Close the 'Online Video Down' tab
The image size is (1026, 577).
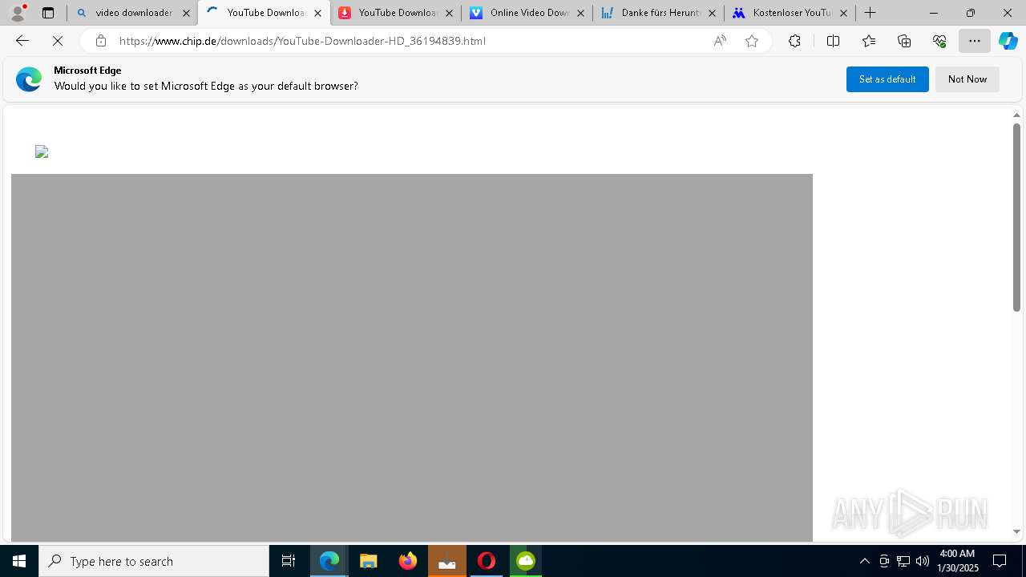580,13
